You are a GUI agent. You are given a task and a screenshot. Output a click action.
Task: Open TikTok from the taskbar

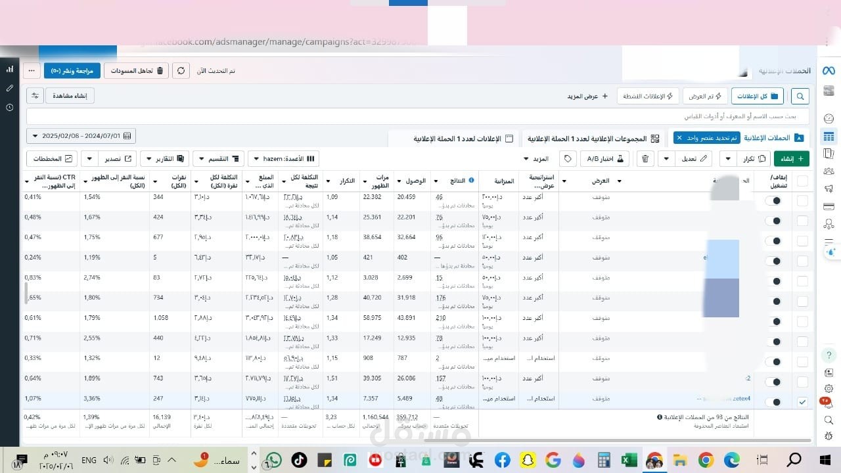click(x=299, y=460)
